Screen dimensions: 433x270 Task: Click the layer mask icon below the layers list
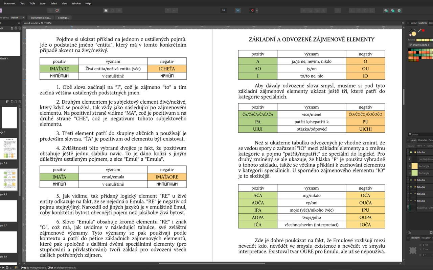[x=409, y=233]
